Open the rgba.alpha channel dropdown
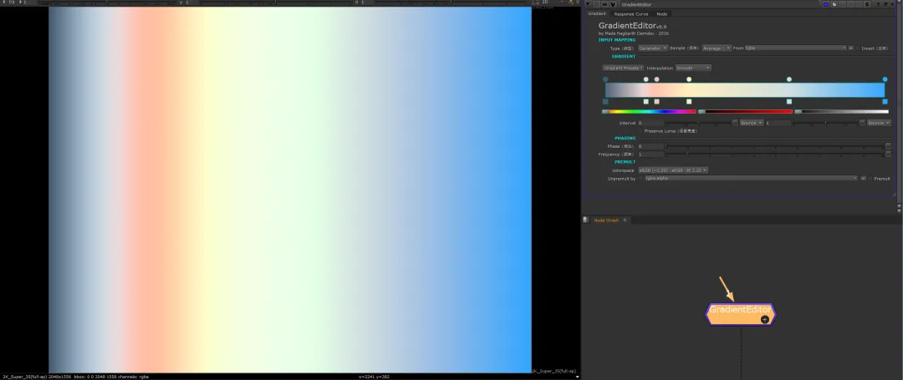 (x=752, y=178)
